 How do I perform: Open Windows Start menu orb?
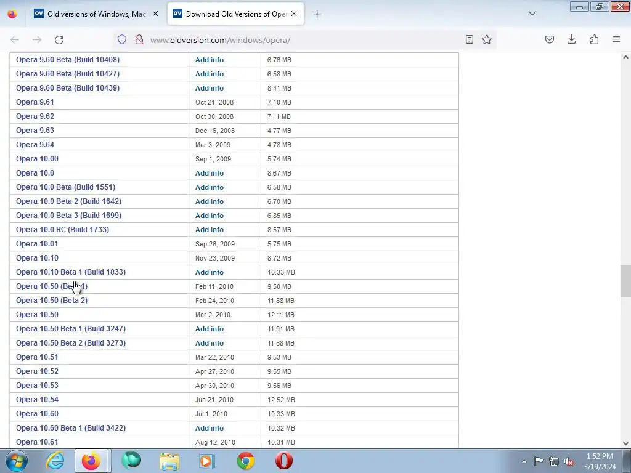[17, 461]
